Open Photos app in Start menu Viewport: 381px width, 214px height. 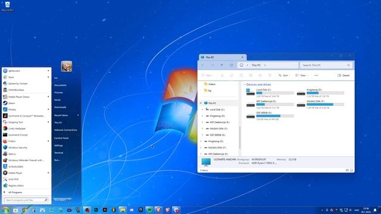(x=26, y=109)
